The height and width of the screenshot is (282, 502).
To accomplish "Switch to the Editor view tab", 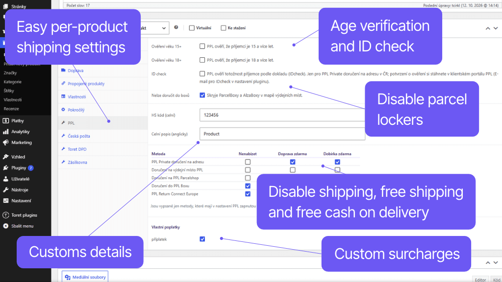I will 480,280.
